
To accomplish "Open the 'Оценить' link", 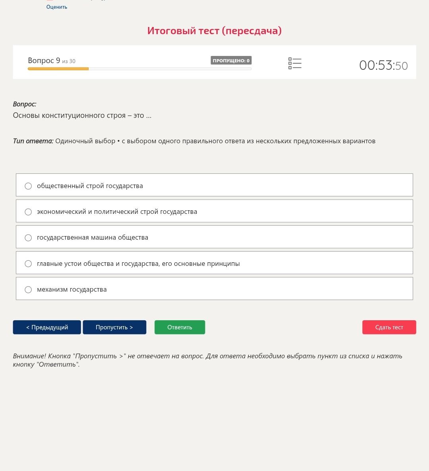I will click(x=57, y=7).
